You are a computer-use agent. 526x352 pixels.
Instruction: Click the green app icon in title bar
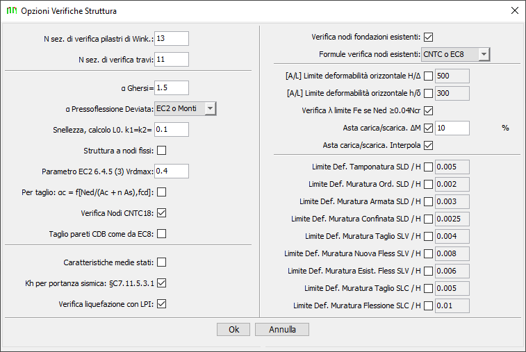[12, 10]
